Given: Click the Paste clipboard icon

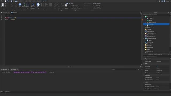Looking at the screenshot, I should 2,5.
